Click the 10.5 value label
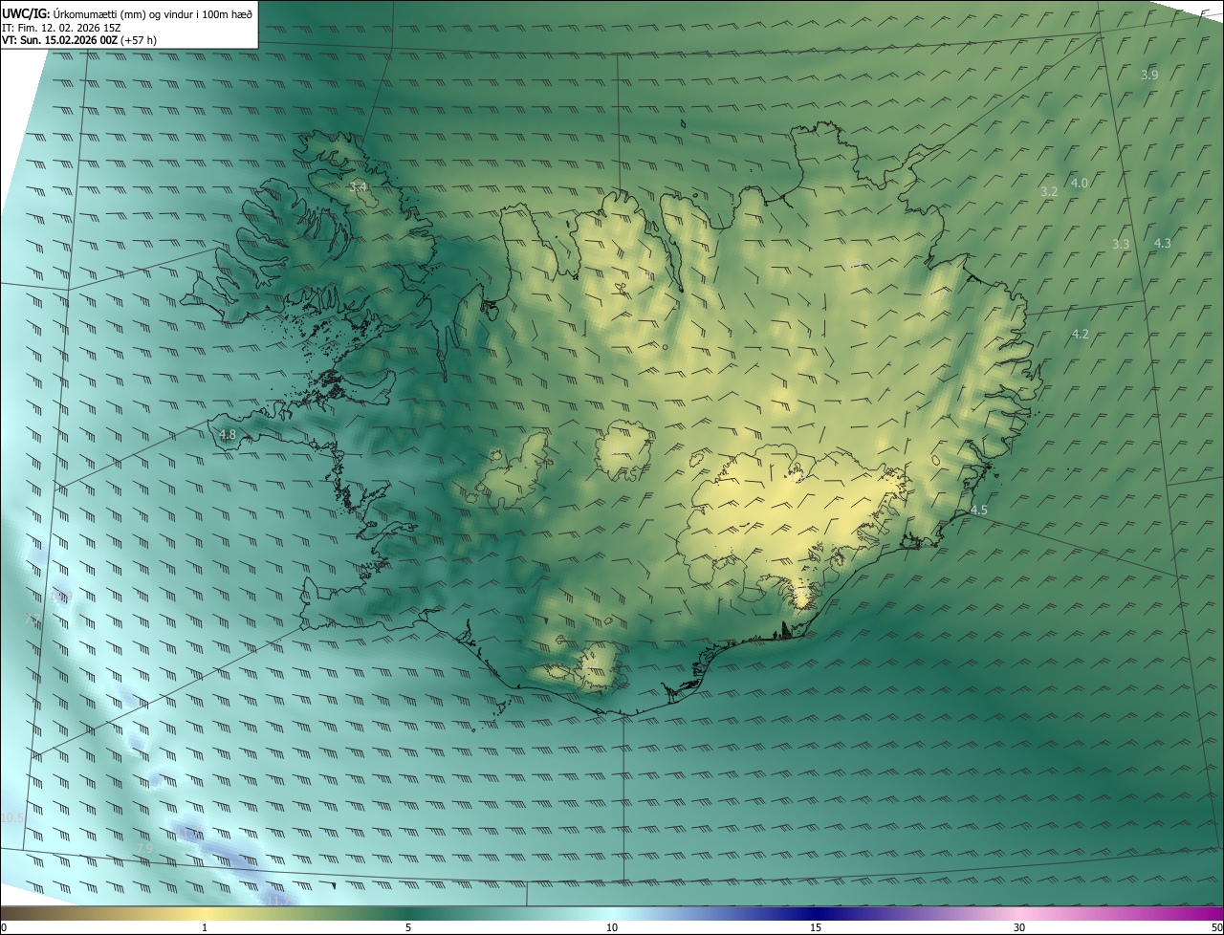 12,817
